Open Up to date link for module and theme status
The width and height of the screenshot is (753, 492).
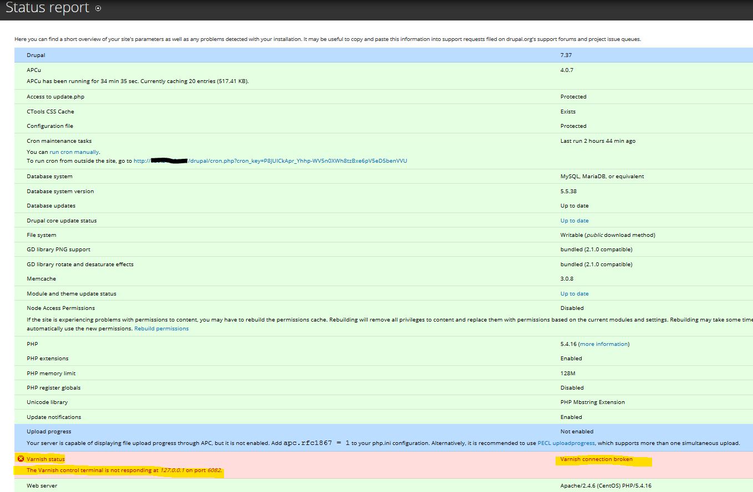point(574,293)
